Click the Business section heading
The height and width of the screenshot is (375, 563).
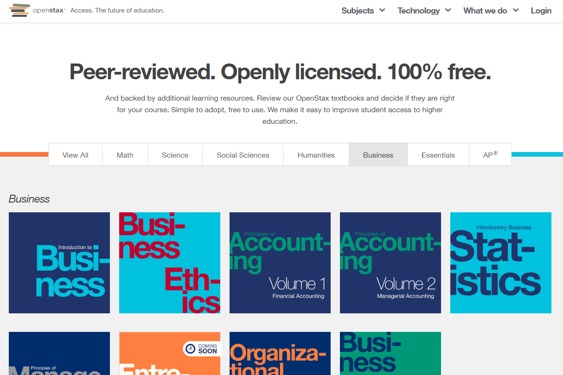point(29,198)
